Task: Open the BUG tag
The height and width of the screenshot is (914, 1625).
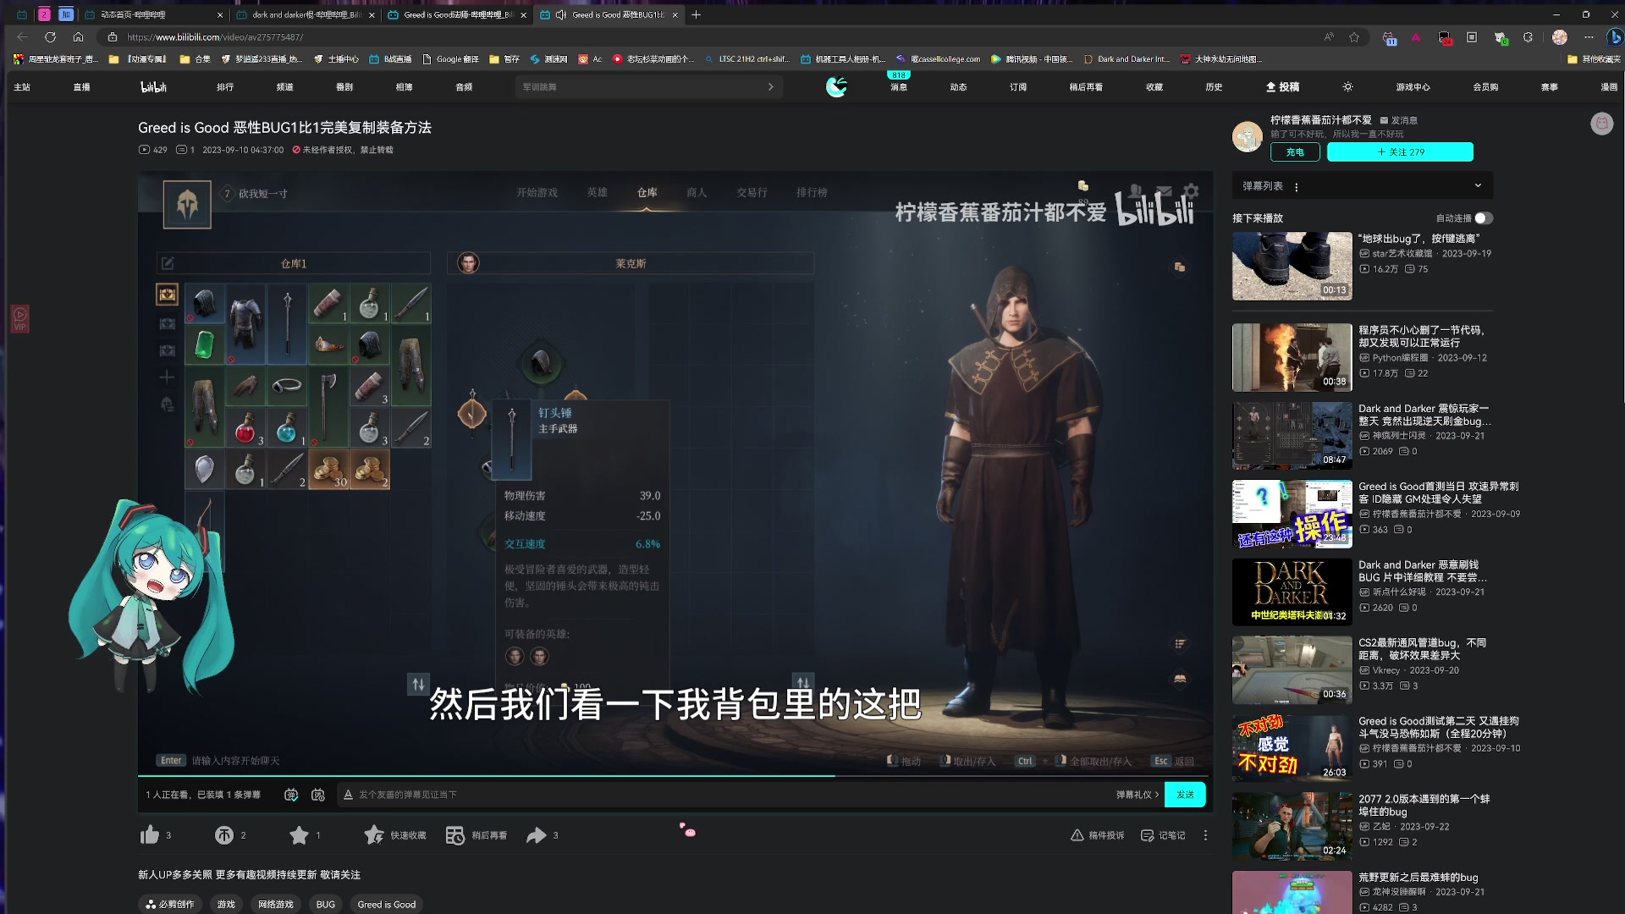Action: [326, 905]
